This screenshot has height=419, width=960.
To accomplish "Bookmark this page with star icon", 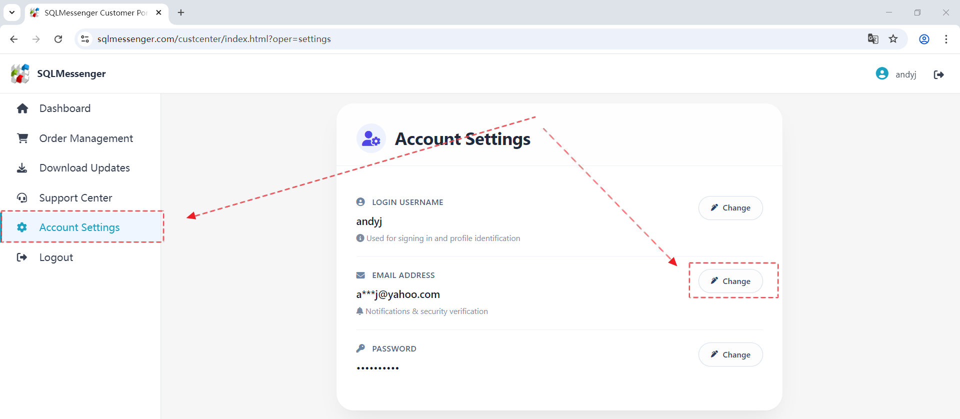I will pos(893,39).
